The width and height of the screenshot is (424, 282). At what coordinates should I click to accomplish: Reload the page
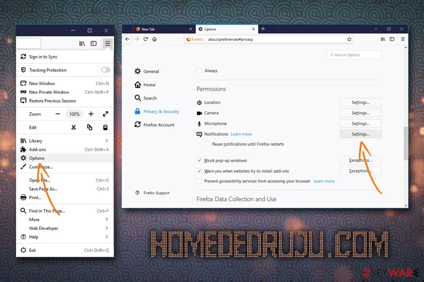146,39
